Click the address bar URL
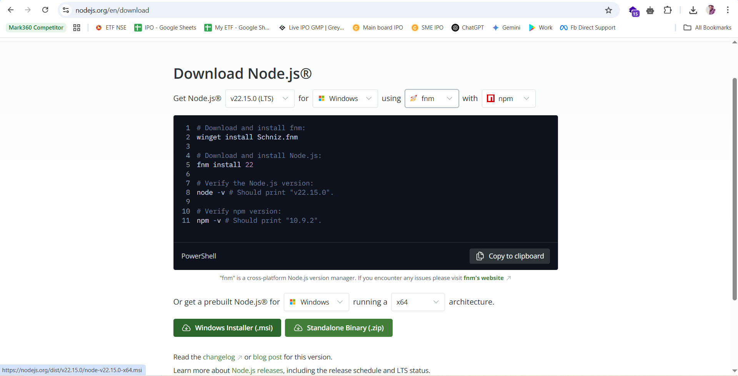The height and width of the screenshot is (376, 738). 112,10
